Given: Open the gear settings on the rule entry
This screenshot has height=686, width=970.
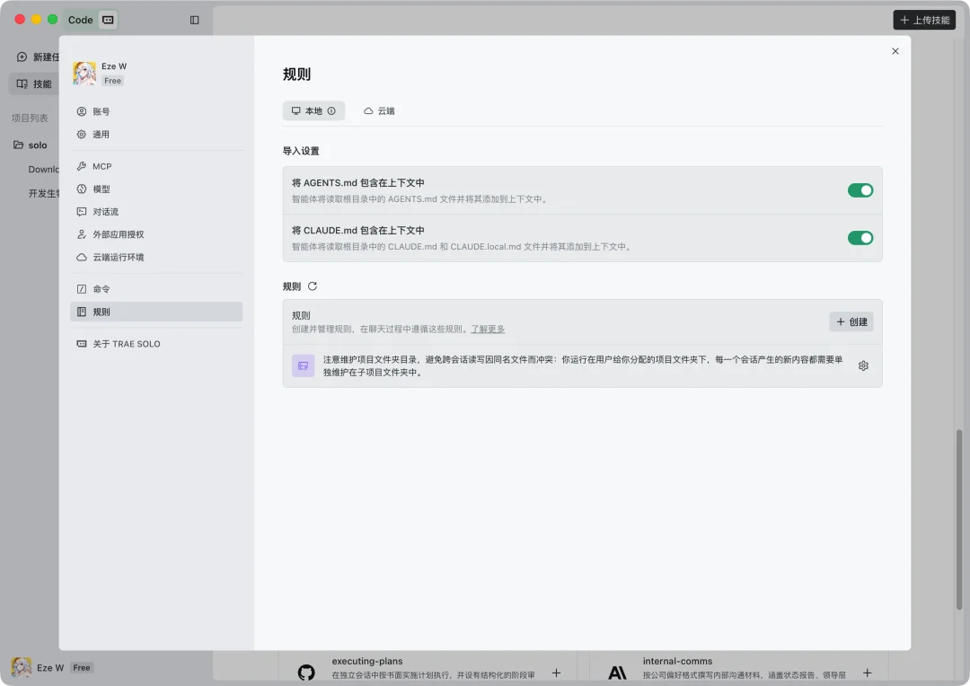Looking at the screenshot, I should point(863,365).
